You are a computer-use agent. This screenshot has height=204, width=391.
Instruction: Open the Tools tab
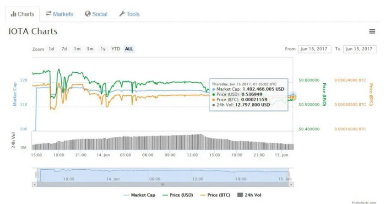[129, 14]
